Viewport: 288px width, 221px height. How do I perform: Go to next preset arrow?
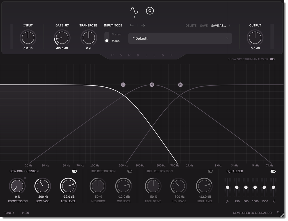pos(143,25)
